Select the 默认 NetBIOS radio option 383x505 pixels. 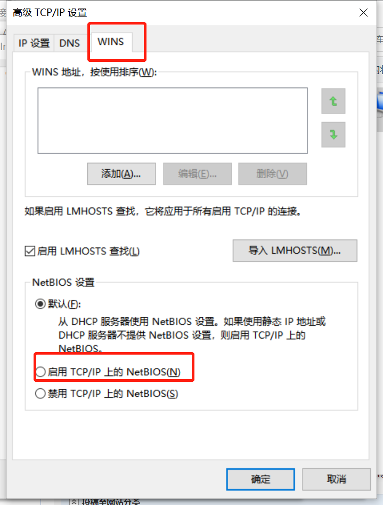40,304
